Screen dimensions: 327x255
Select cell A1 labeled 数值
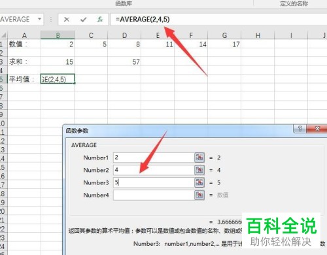24,44
